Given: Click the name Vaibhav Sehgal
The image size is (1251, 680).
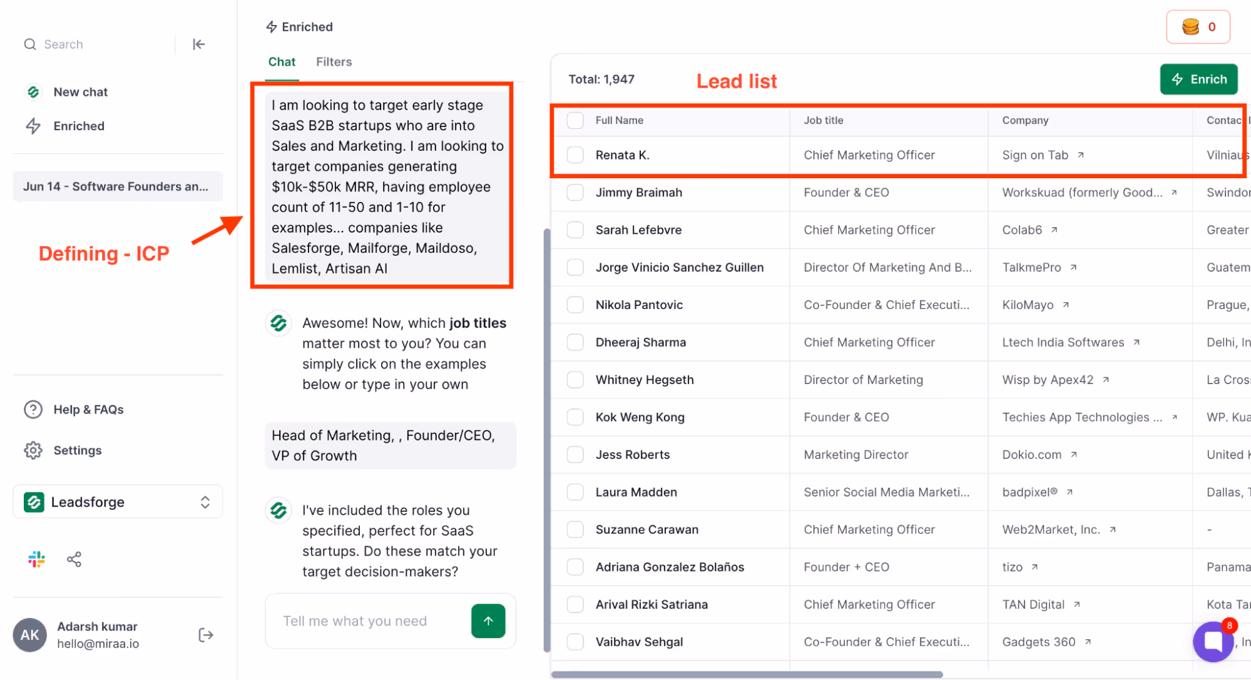Looking at the screenshot, I should tap(640, 642).
